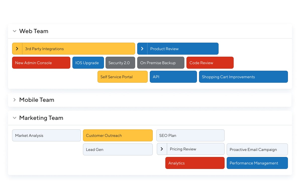300x183 pixels.
Task: Open the Customer Outreach card
Action: click(x=118, y=136)
